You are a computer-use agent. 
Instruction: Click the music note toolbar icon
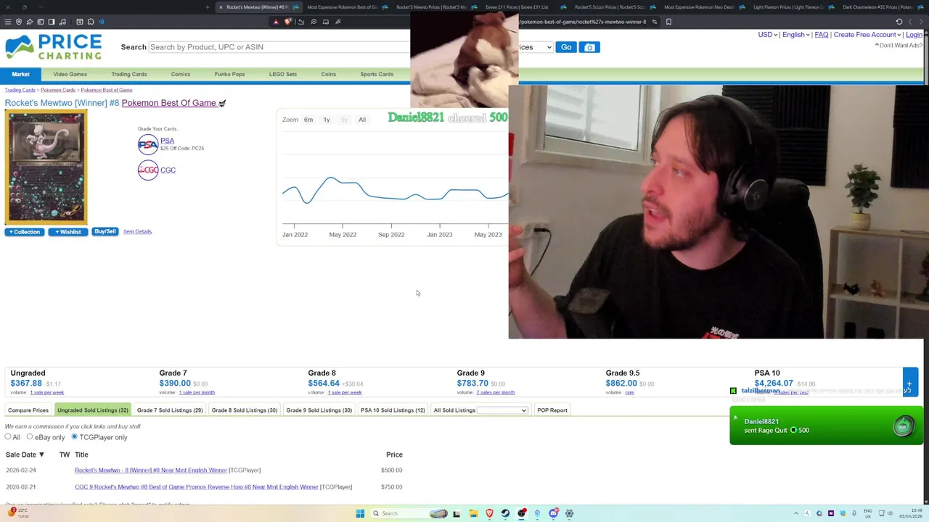[62, 22]
